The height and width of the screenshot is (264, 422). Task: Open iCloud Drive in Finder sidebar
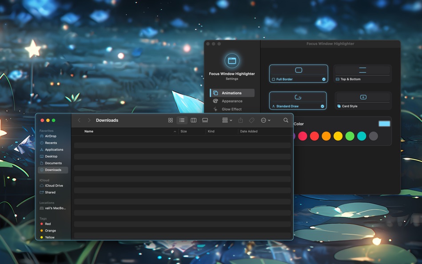click(53, 186)
